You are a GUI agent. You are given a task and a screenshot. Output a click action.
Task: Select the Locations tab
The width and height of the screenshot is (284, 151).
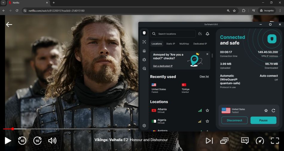point(157,44)
